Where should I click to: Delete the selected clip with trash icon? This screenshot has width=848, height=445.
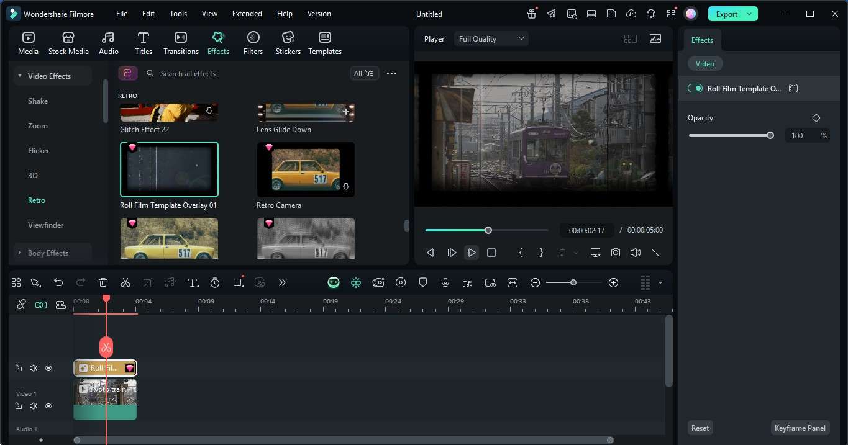[x=103, y=282]
